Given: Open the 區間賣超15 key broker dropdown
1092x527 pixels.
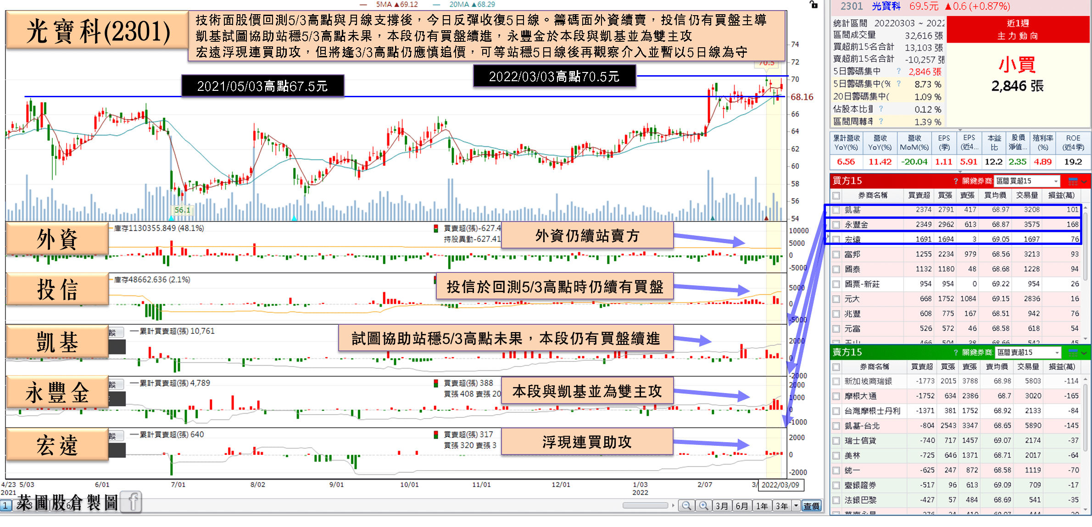Looking at the screenshot, I should pyautogui.click(x=1028, y=352).
